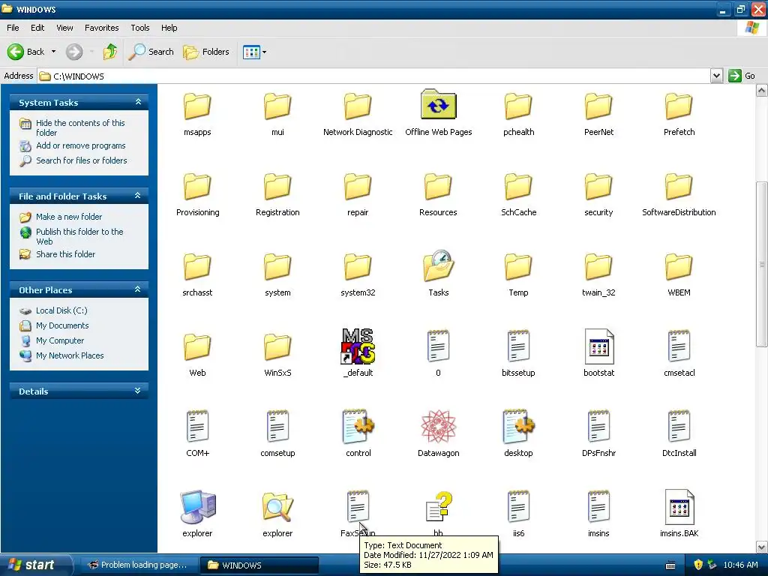Open the Help menu
This screenshot has height=576, width=768.
tap(169, 28)
